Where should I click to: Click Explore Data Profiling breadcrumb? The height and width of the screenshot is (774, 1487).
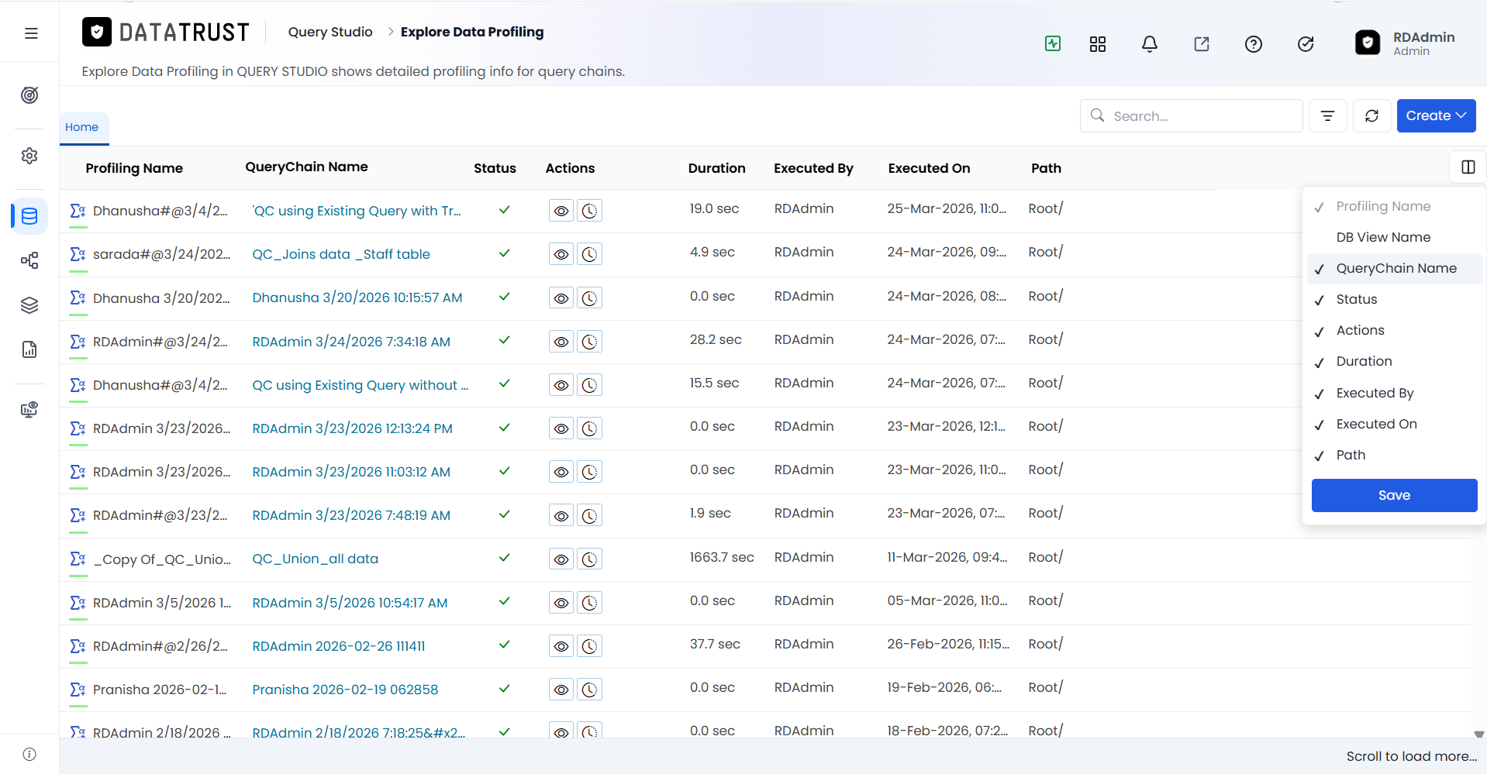472,32
